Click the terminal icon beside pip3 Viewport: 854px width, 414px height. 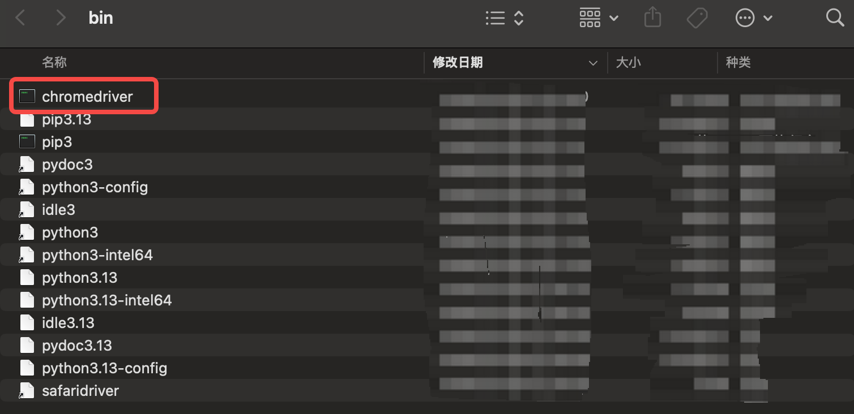27,141
